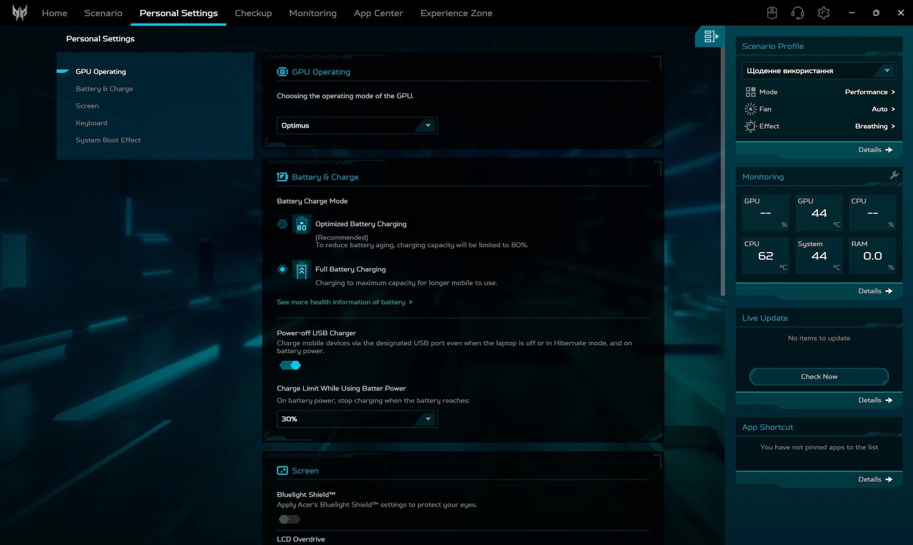Screen dimensions: 913x545
Task: Click the Battery & Charge section icon
Action: click(x=282, y=177)
